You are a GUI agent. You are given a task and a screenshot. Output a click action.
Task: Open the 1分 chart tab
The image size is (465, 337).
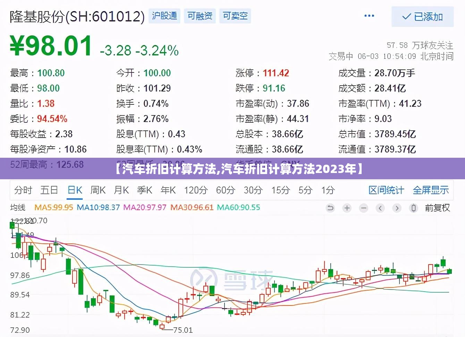(328, 190)
